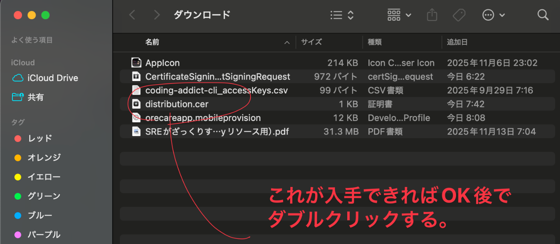Image resolution: width=560 pixels, height=244 pixels.
Task: Zoom window with the green button
Action: [45, 15]
